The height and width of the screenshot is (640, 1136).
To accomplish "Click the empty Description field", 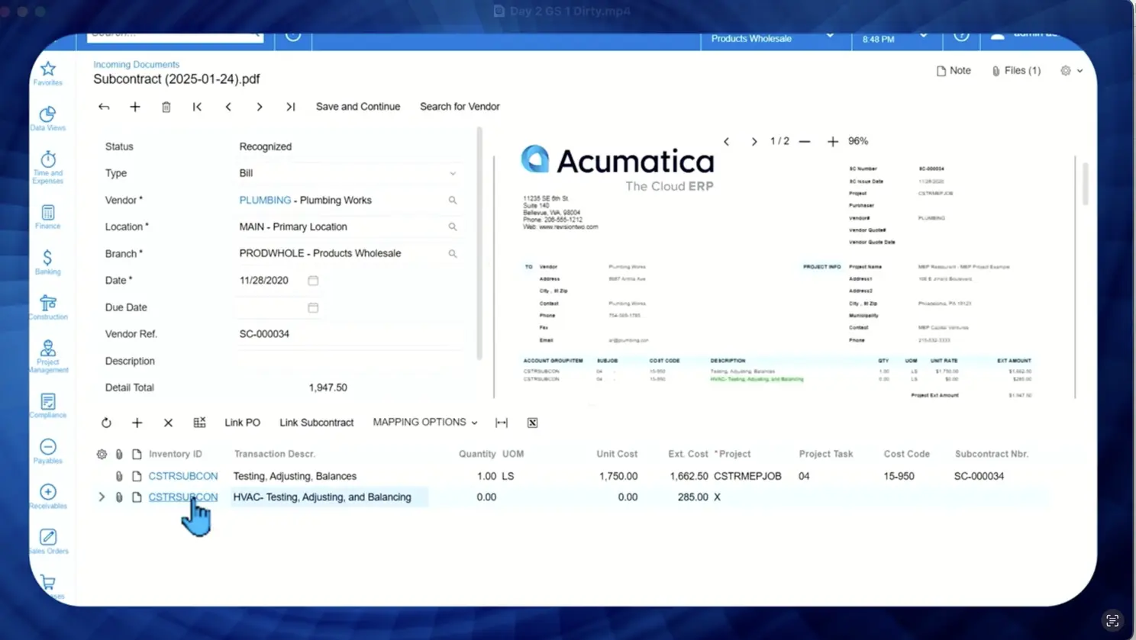I will tap(349, 361).
